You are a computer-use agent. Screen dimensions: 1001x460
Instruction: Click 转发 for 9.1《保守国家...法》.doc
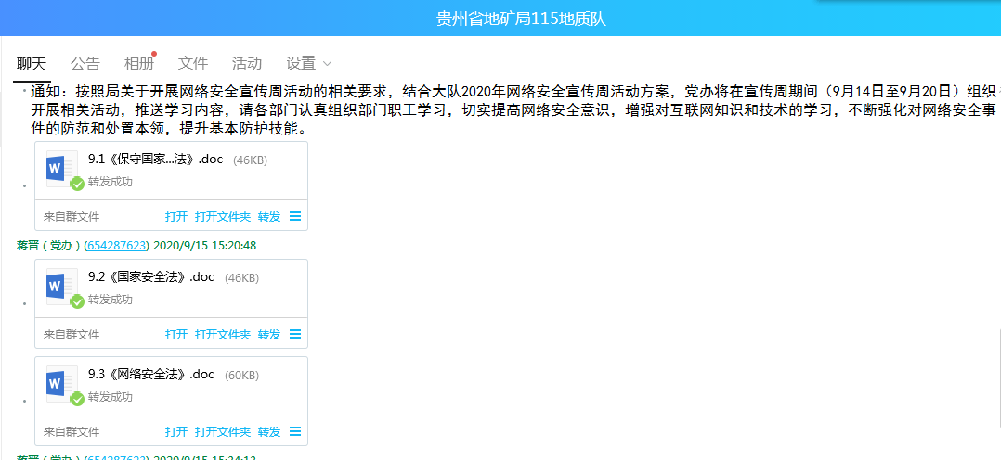pos(269,217)
